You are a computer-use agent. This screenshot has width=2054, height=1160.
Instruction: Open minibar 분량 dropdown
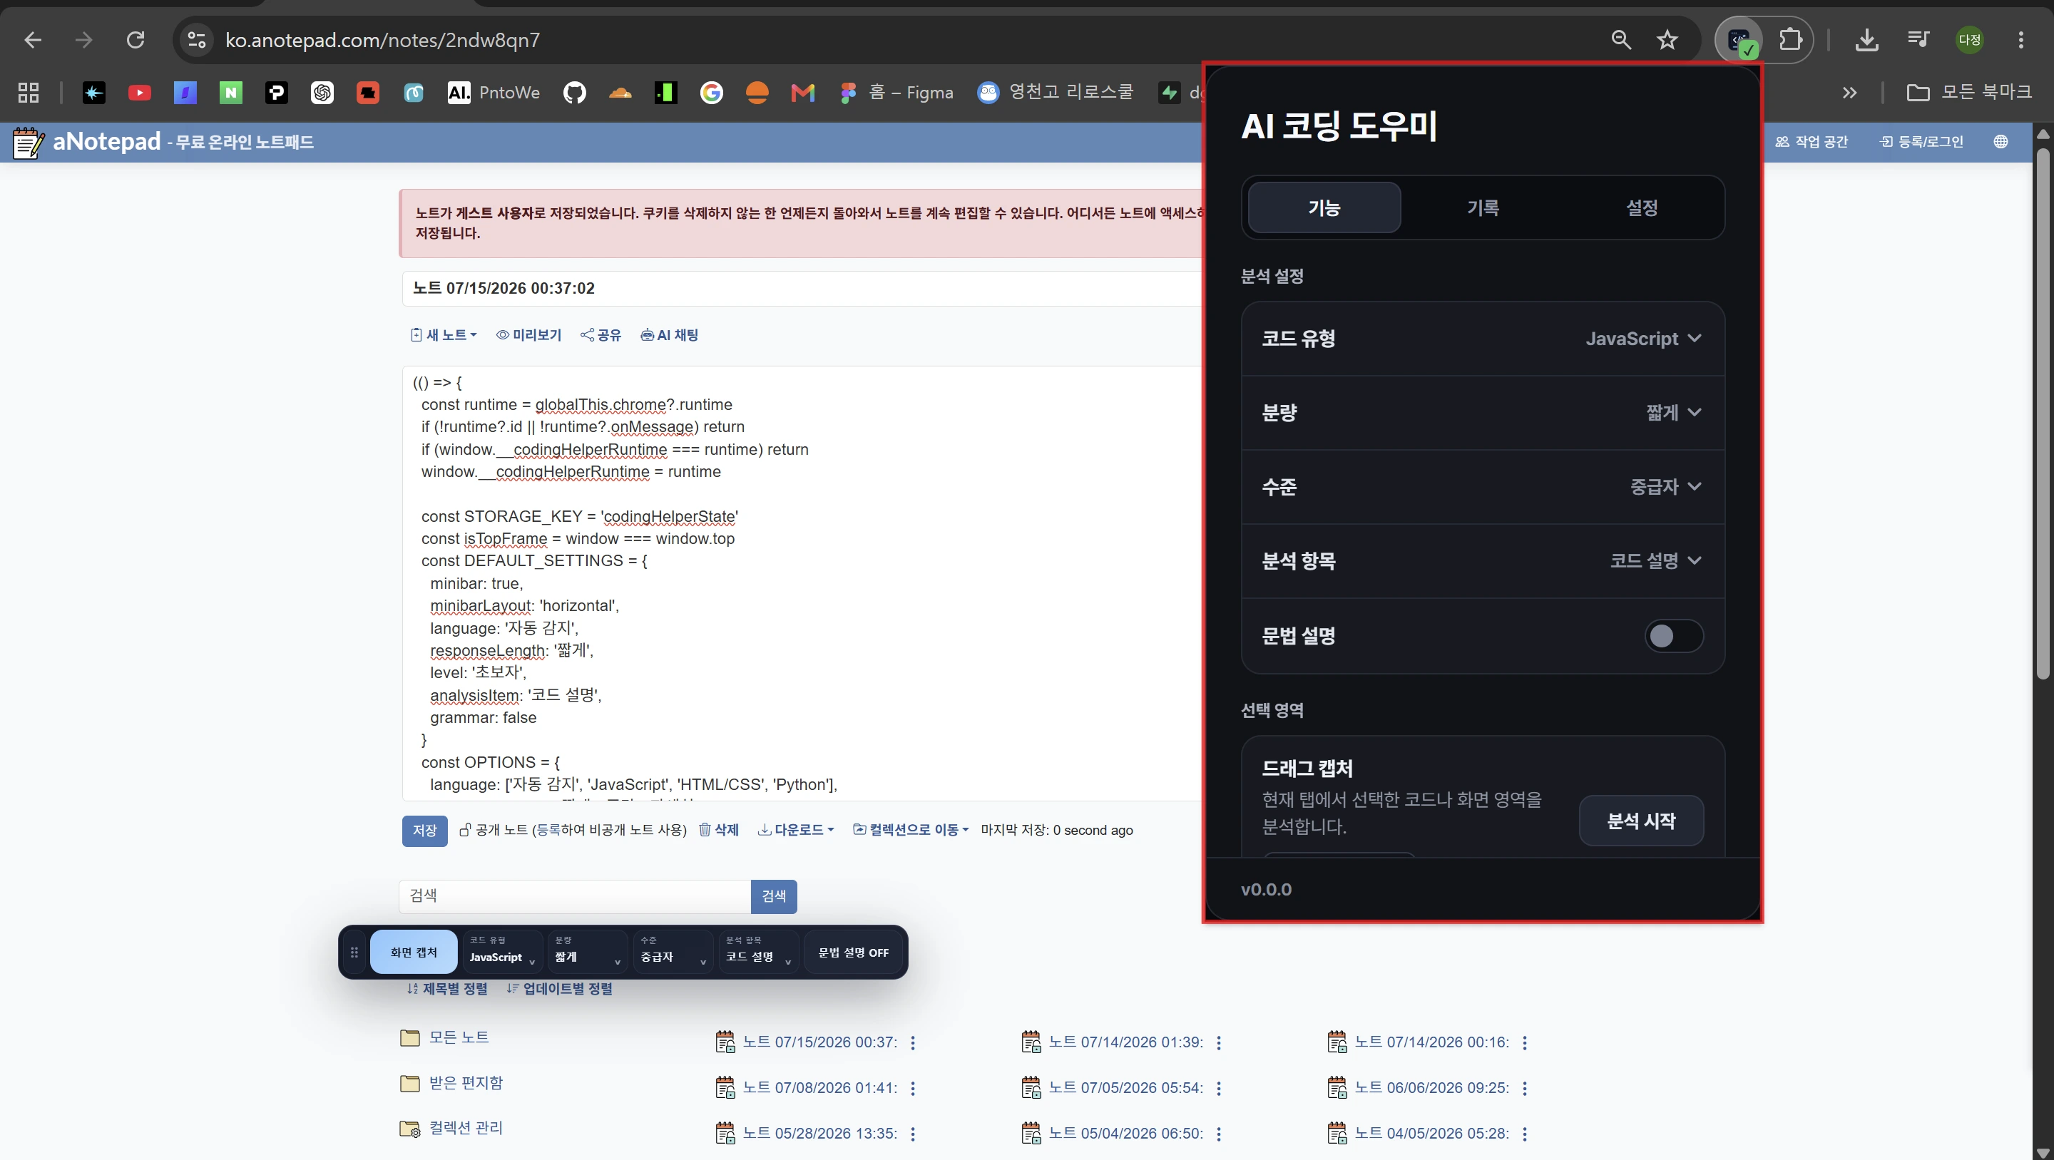pos(588,952)
